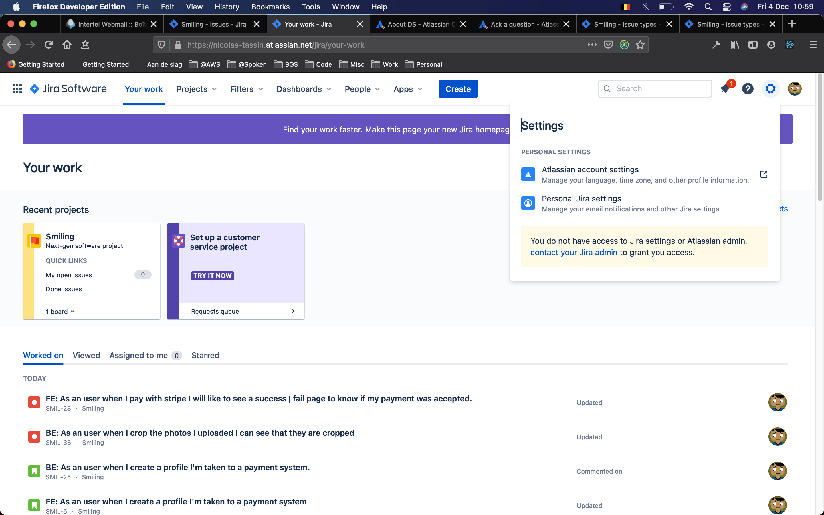Click the notifications bell icon
The width and height of the screenshot is (824, 515).
(x=725, y=89)
